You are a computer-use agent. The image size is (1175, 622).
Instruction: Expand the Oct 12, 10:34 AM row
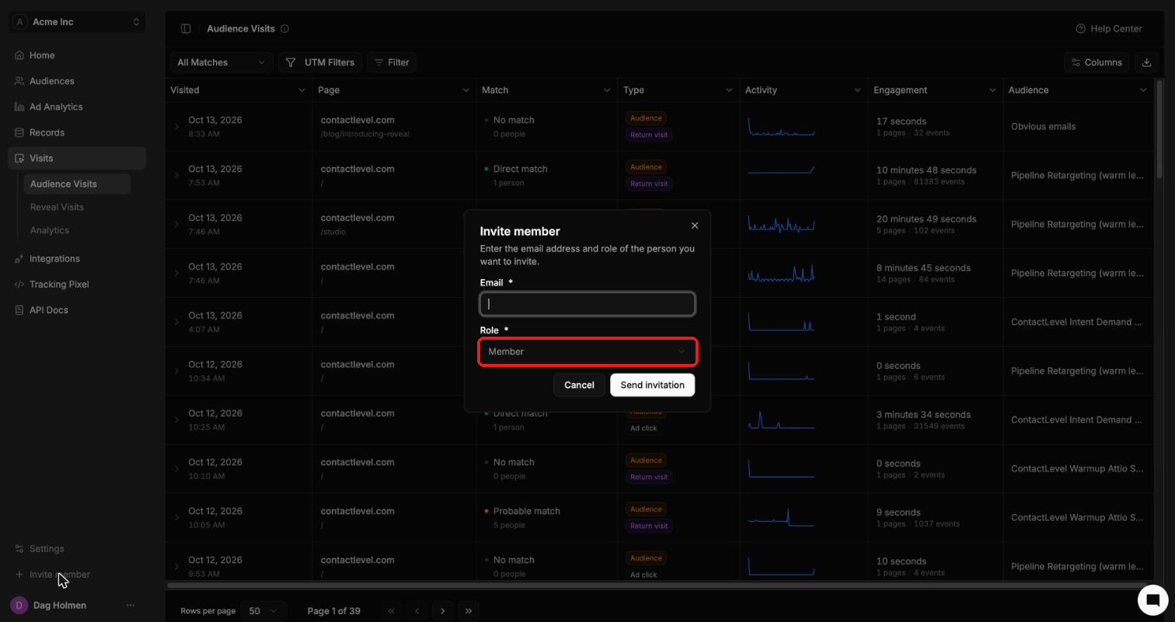coord(176,371)
